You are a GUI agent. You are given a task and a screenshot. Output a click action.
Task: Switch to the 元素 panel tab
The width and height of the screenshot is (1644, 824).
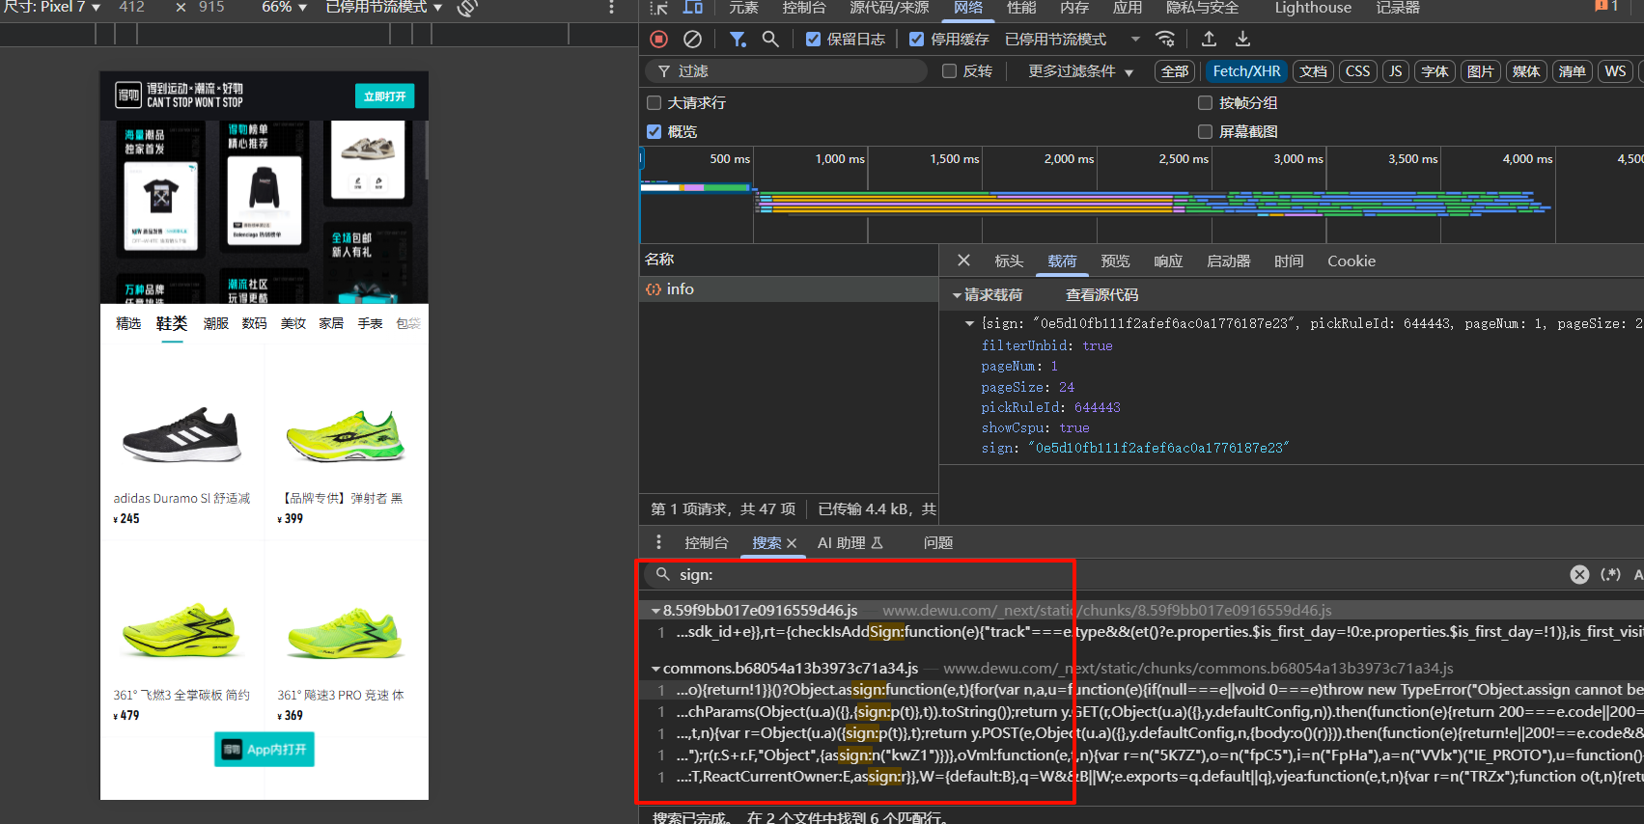(743, 8)
